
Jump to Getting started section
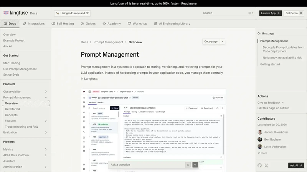(270, 64)
